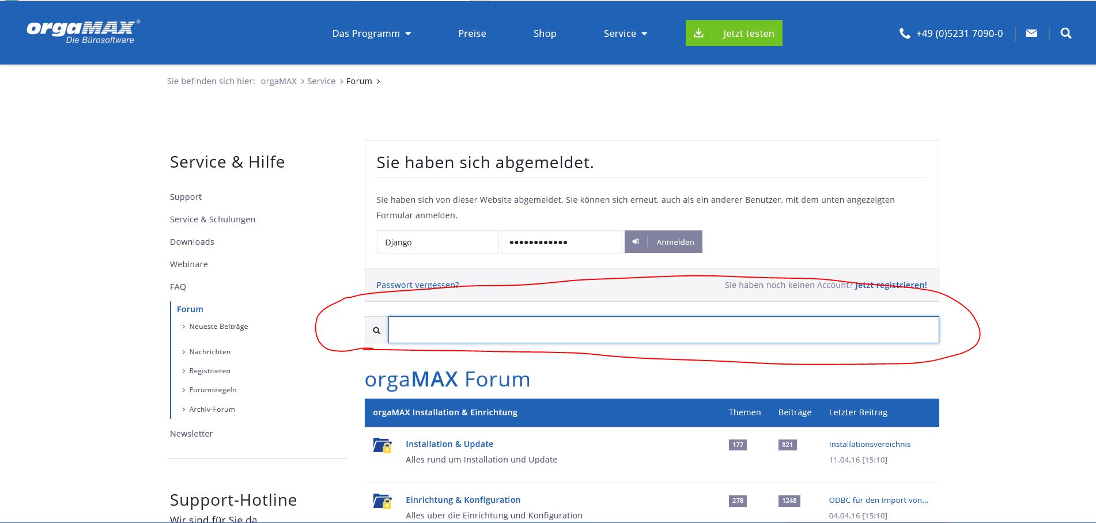Click the Anmelden login button
Image resolution: width=1096 pixels, height=523 pixels.
coord(663,242)
